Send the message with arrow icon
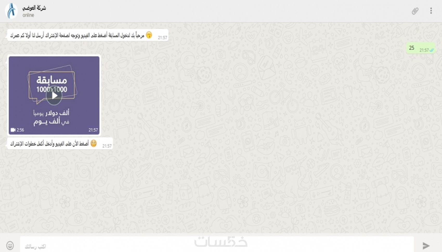 click(426, 246)
